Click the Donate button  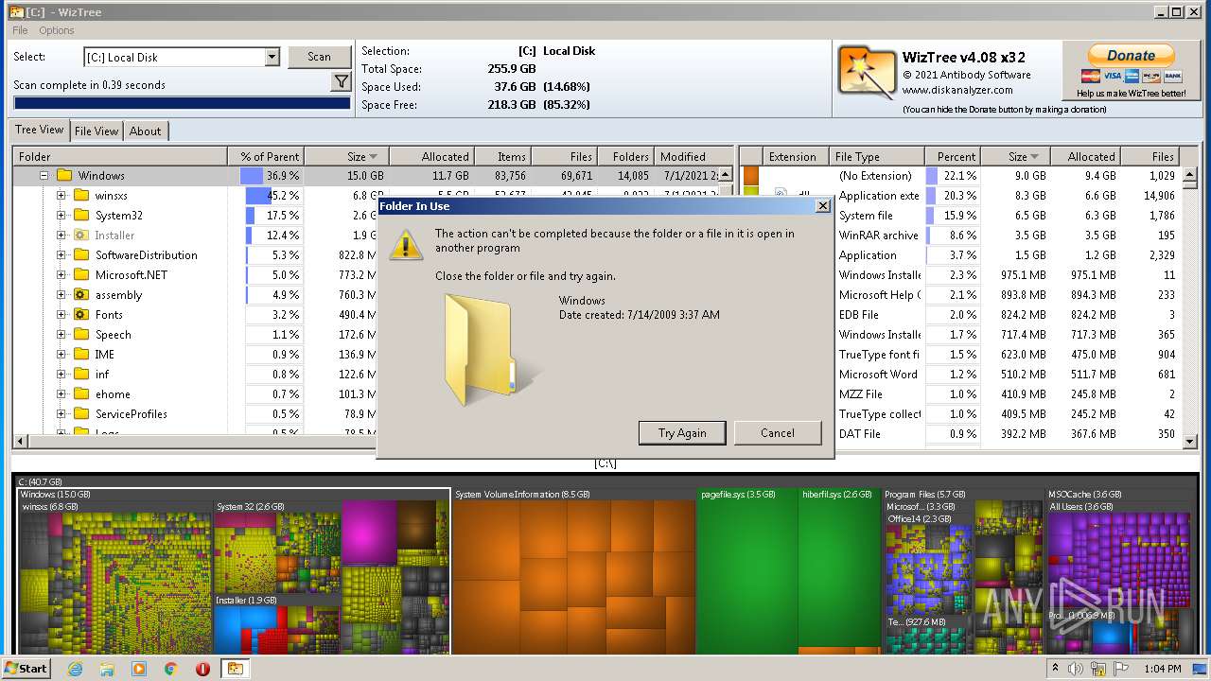coord(1131,56)
